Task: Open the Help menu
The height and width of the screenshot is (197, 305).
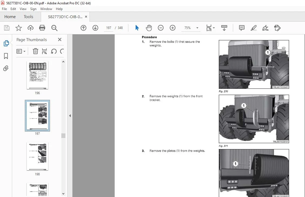Action: 59,9
